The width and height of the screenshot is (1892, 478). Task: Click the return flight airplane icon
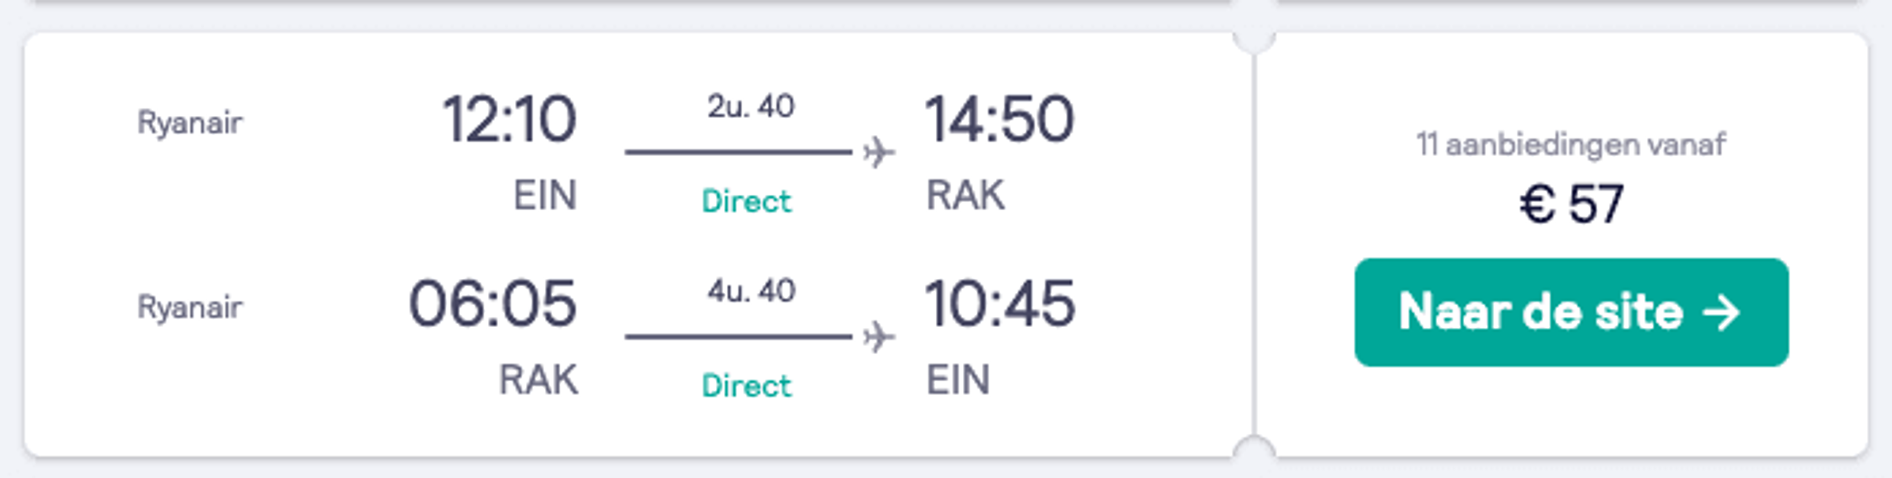[879, 337]
